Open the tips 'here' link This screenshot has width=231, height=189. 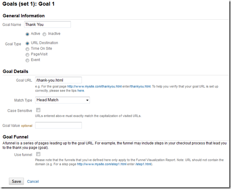tap(81, 90)
